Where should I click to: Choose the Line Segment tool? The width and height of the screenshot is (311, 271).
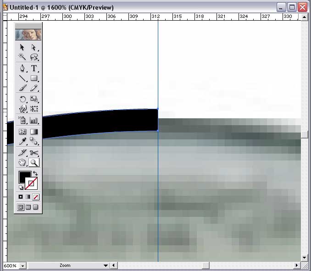tap(22, 78)
